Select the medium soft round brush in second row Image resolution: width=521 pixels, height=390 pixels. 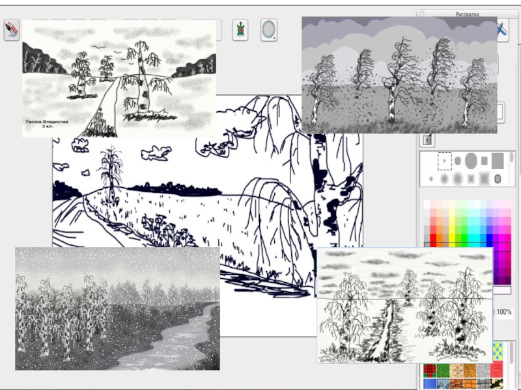(x=444, y=179)
